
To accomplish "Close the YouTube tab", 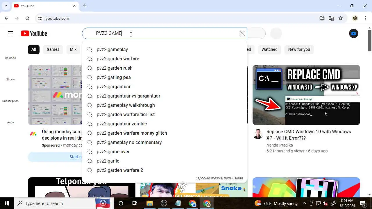I will click(74, 6).
